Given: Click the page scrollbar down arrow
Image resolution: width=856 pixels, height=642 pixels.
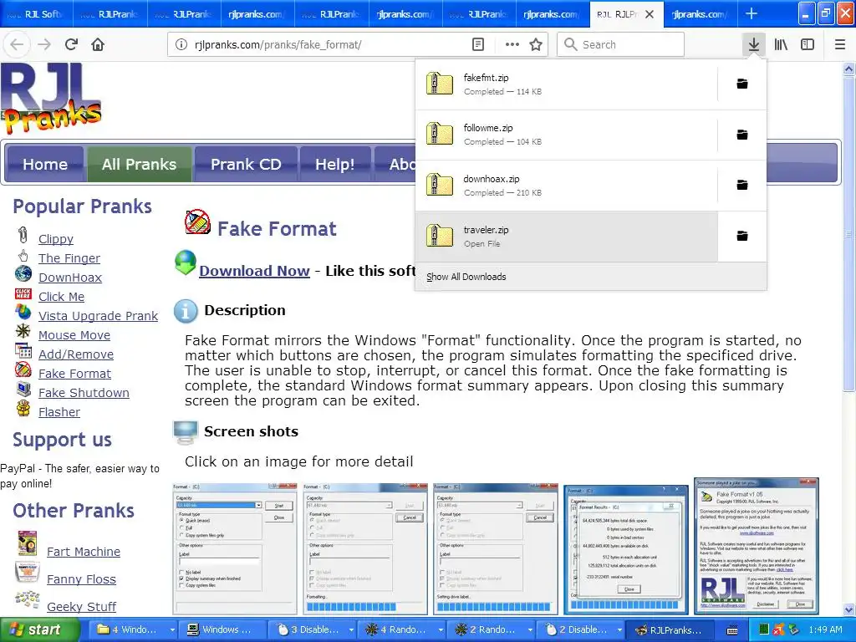Looking at the screenshot, I should click(849, 609).
